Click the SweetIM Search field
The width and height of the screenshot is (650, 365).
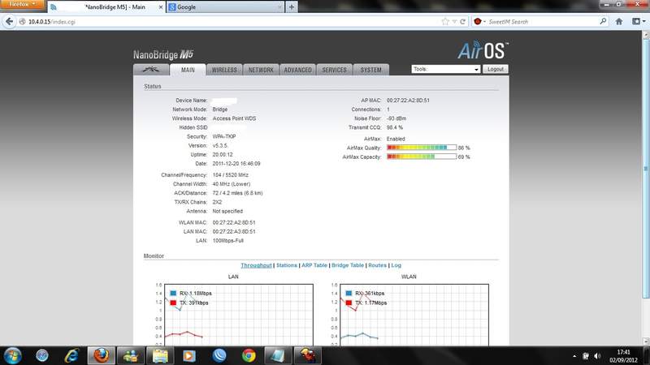[542, 22]
